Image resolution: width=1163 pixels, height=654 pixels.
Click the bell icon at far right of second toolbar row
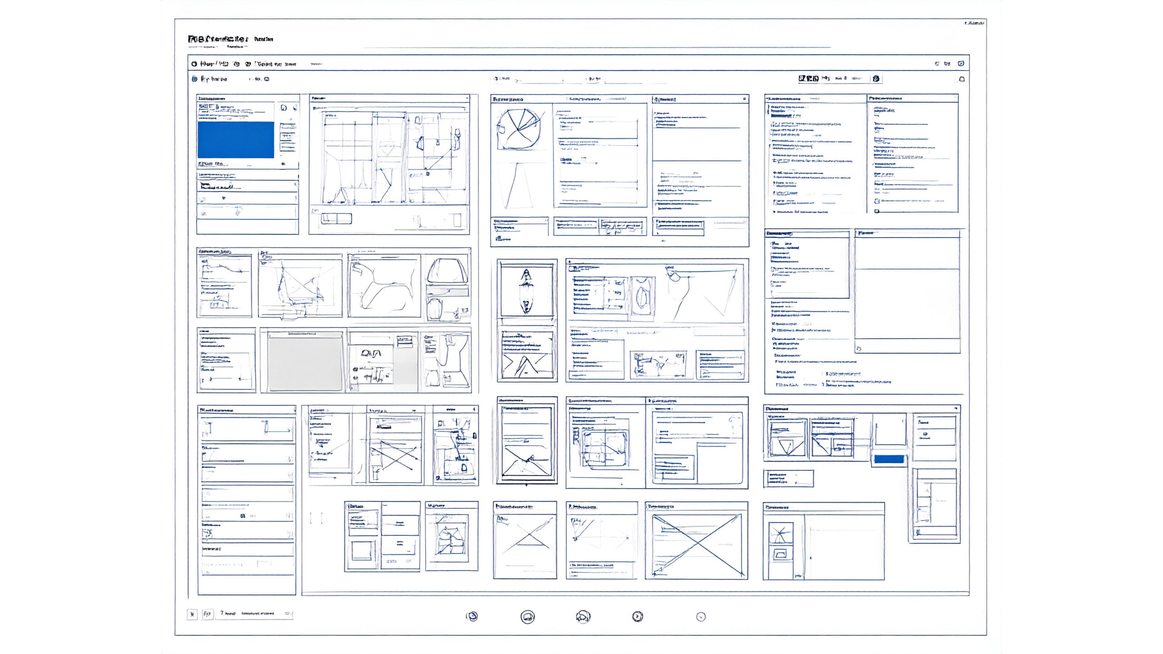(961, 79)
